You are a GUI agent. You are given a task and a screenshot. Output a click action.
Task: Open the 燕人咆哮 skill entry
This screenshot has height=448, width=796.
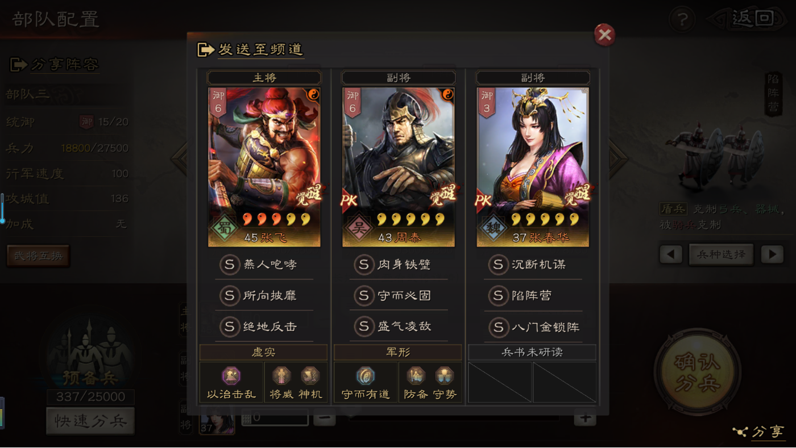(x=264, y=264)
